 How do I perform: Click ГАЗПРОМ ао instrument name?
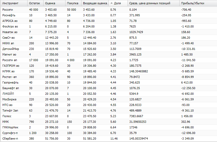tap(11, 66)
